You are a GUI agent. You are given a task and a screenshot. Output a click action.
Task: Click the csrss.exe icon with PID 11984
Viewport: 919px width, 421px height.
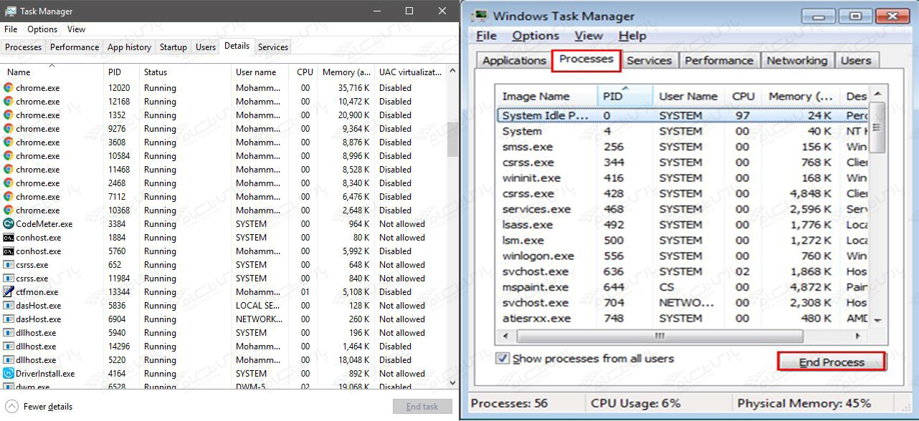9,279
